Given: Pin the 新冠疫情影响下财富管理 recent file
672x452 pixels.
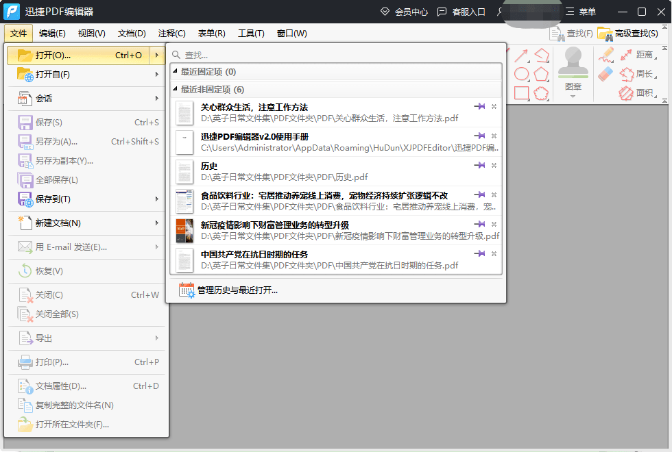Looking at the screenshot, I should coord(479,224).
